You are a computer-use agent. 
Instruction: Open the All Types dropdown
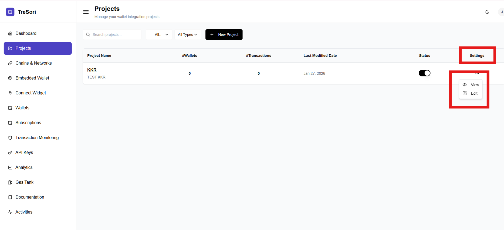coord(188,35)
